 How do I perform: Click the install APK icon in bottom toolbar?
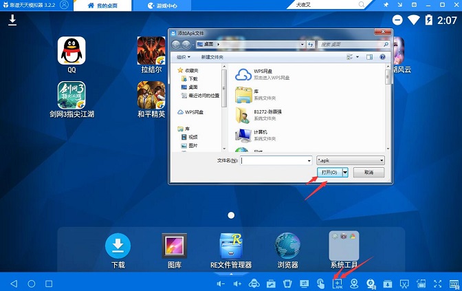click(x=337, y=283)
